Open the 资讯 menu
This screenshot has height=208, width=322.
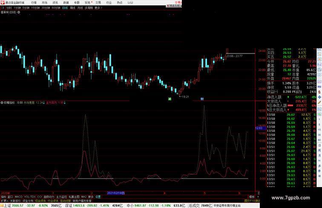(55, 3)
